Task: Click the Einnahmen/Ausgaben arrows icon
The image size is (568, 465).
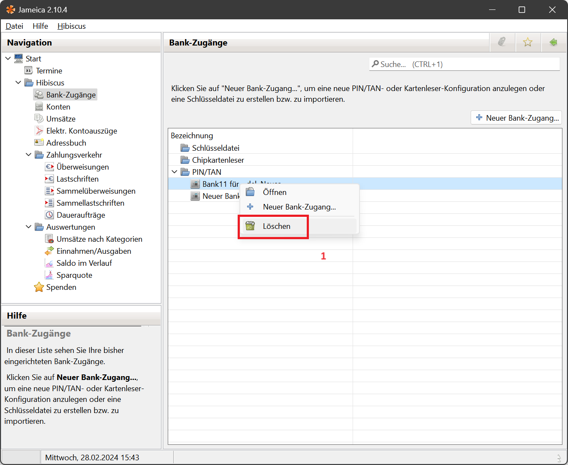Action: point(49,251)
